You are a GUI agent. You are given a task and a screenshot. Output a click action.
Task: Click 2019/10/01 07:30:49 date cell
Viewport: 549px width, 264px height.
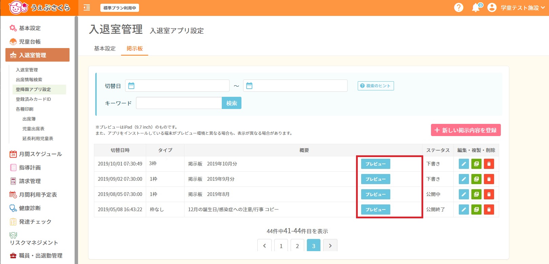pos(120,164)
